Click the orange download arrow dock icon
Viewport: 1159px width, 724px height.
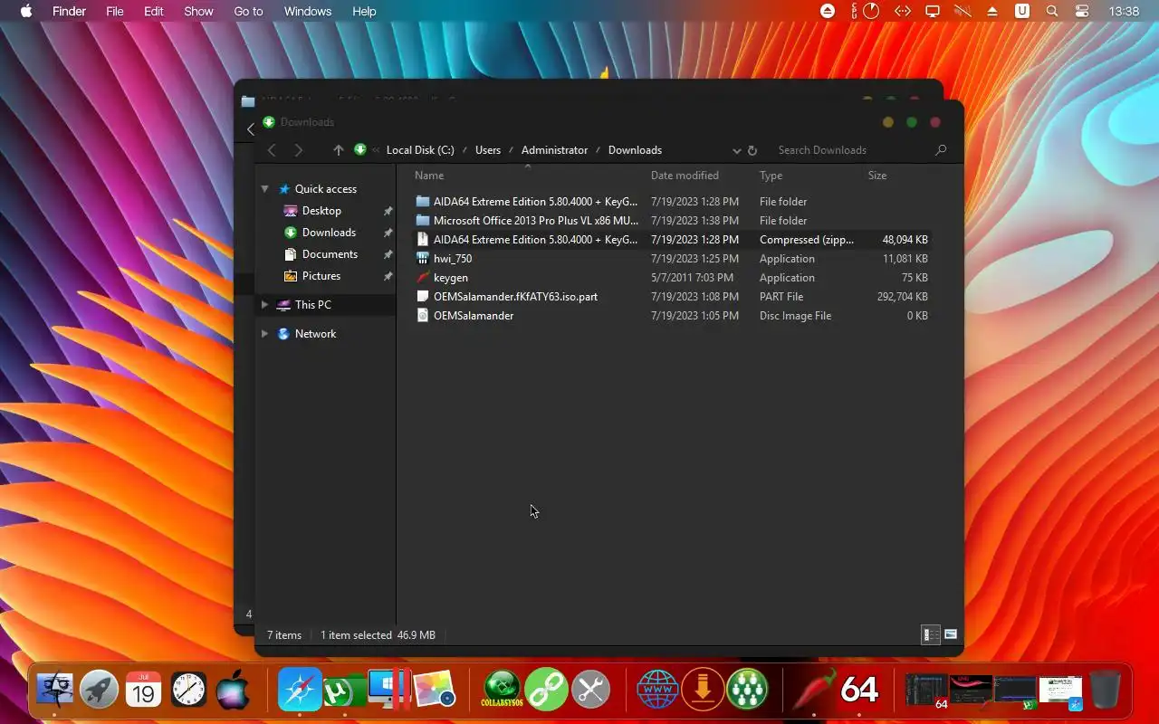(703, 691)
